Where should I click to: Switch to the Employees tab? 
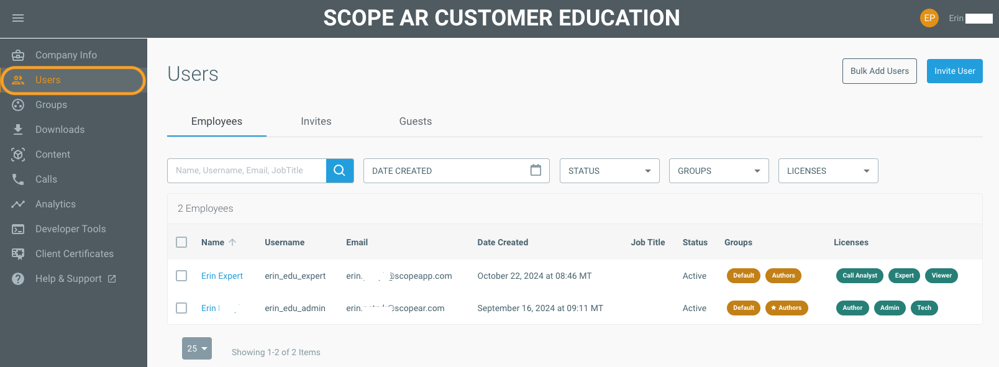[x=217, y=122]
